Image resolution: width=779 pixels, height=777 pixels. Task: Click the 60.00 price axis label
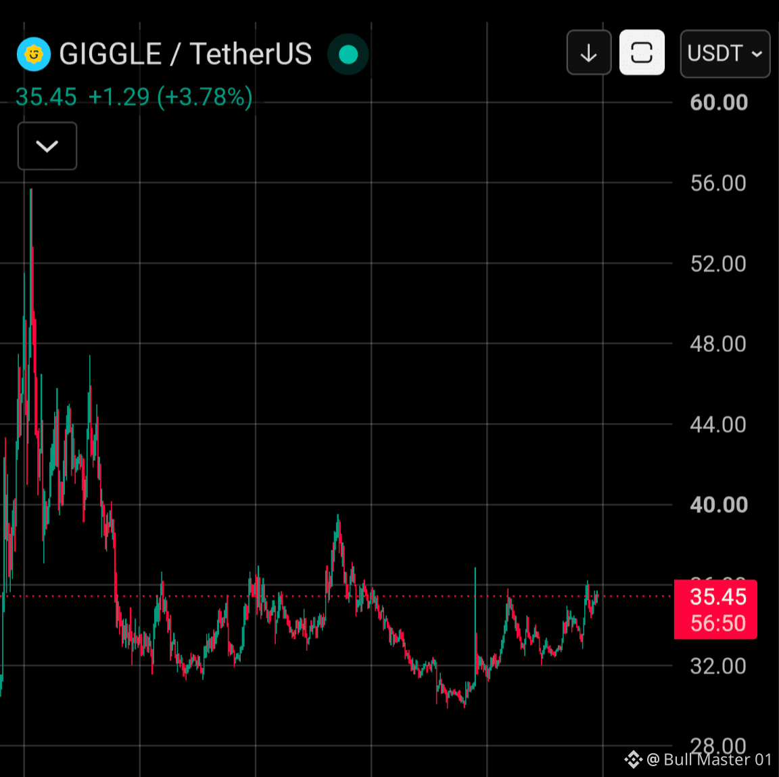tap(718, 102)
